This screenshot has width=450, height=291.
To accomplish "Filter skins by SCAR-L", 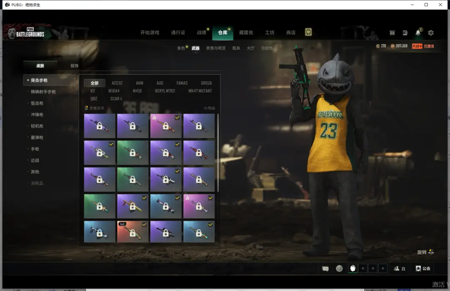I will tap(116, 99).
